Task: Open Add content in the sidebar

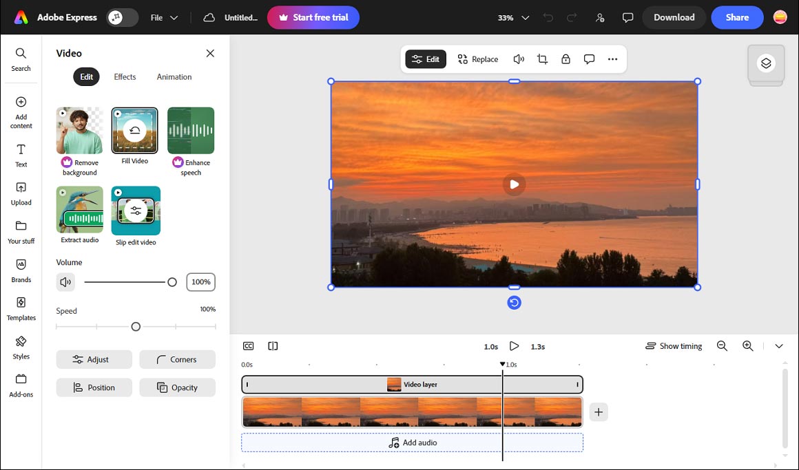Action: (21, 113)
